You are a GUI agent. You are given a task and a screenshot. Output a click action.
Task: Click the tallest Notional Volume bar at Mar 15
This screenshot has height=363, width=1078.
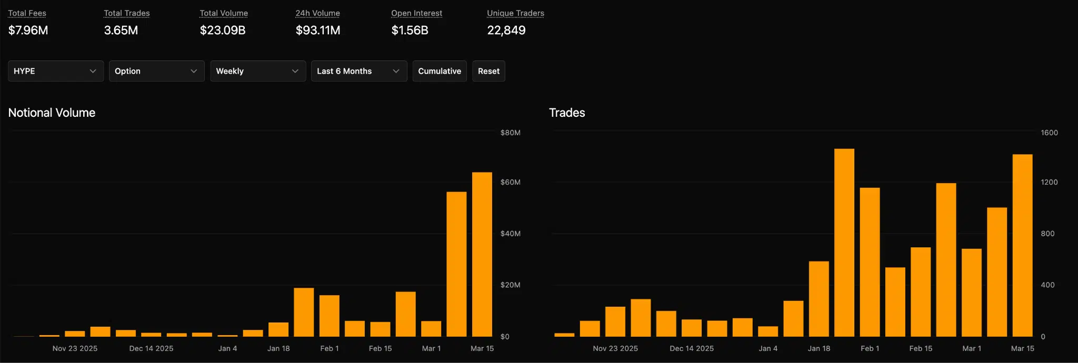pos(482,255)
